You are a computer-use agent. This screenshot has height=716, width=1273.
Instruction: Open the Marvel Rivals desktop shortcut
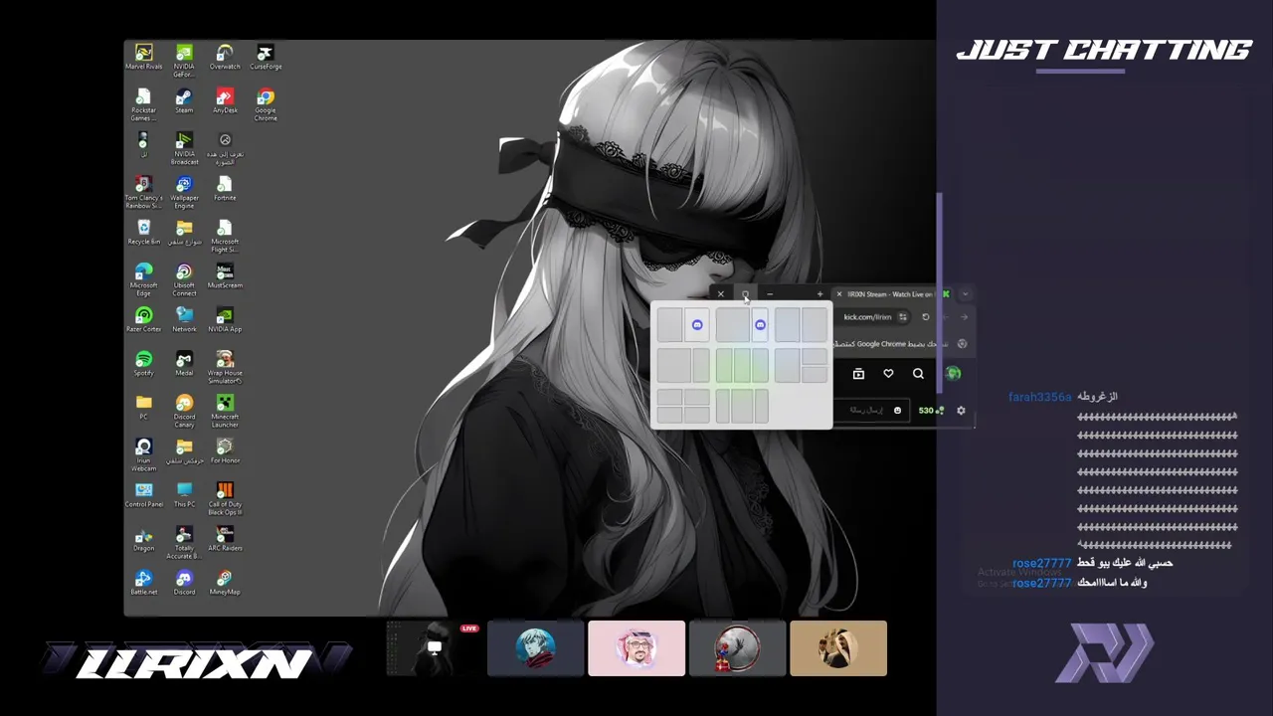pos(143,58)
